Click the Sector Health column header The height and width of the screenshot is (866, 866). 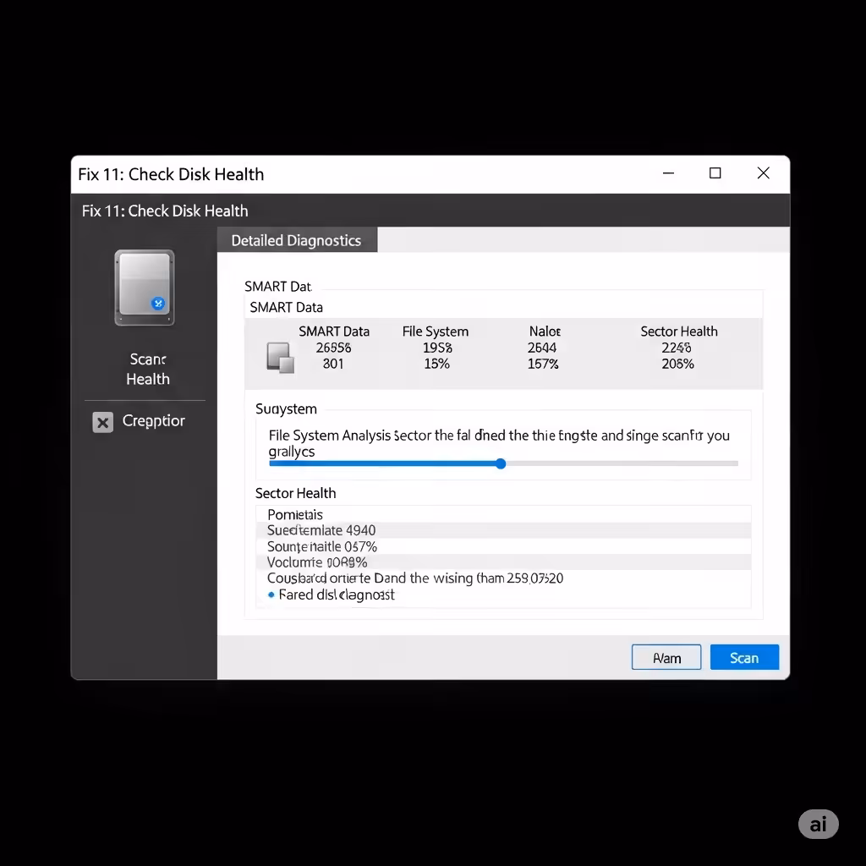pyautogui.click(x=679, y=332)
